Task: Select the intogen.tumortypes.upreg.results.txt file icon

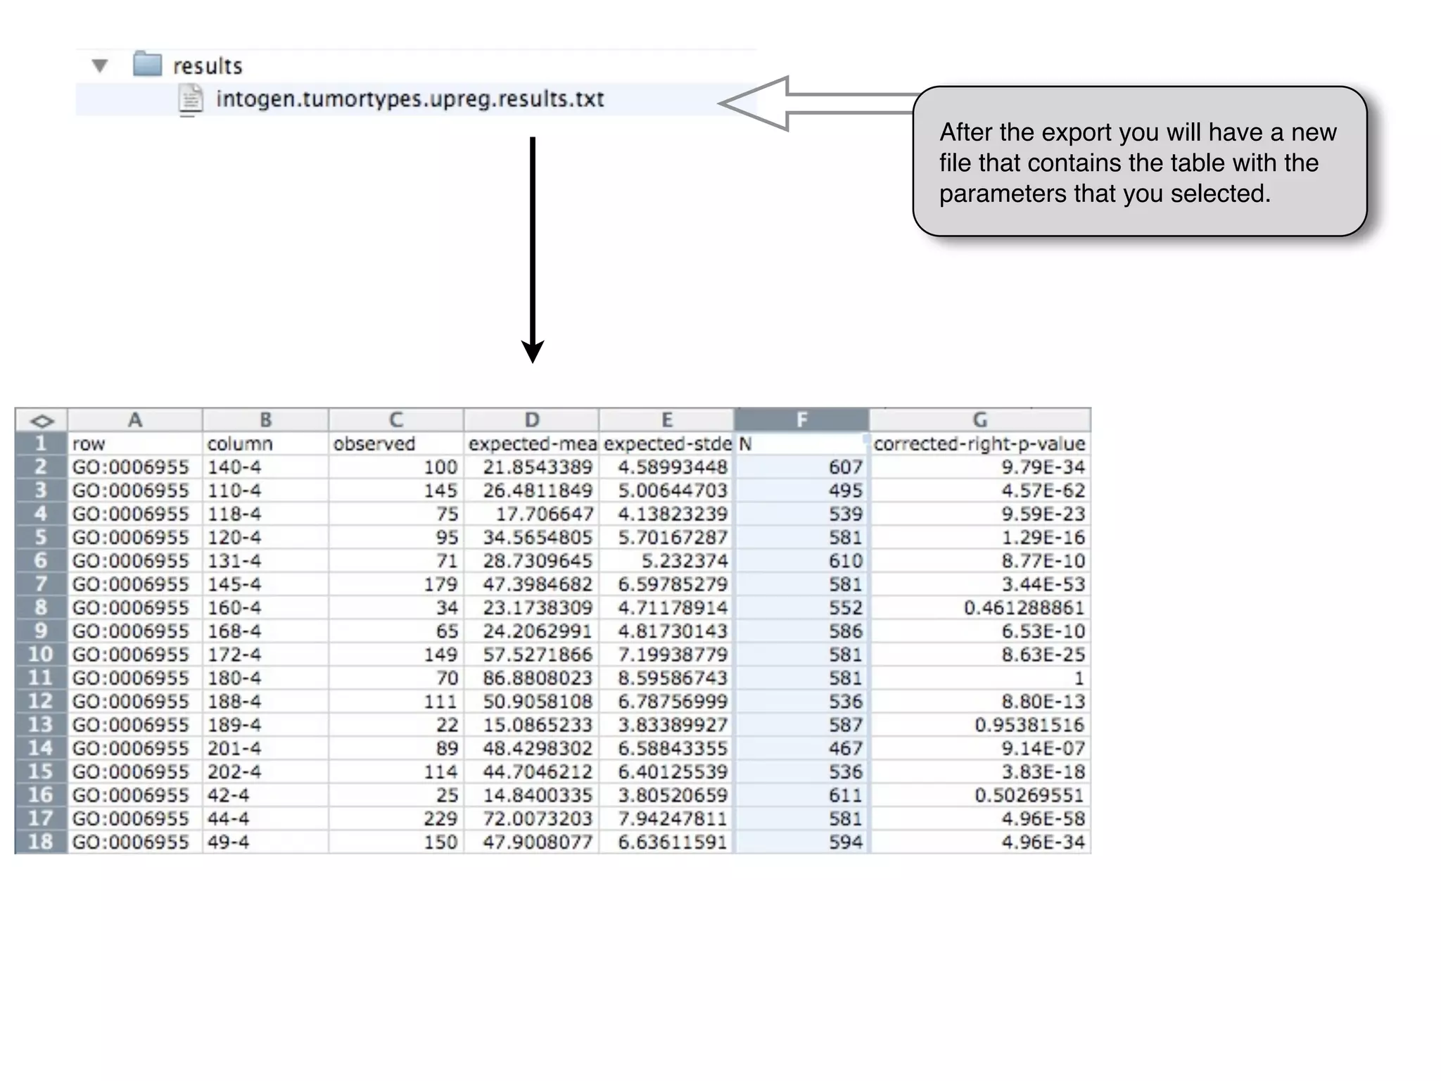Action: 190,99
